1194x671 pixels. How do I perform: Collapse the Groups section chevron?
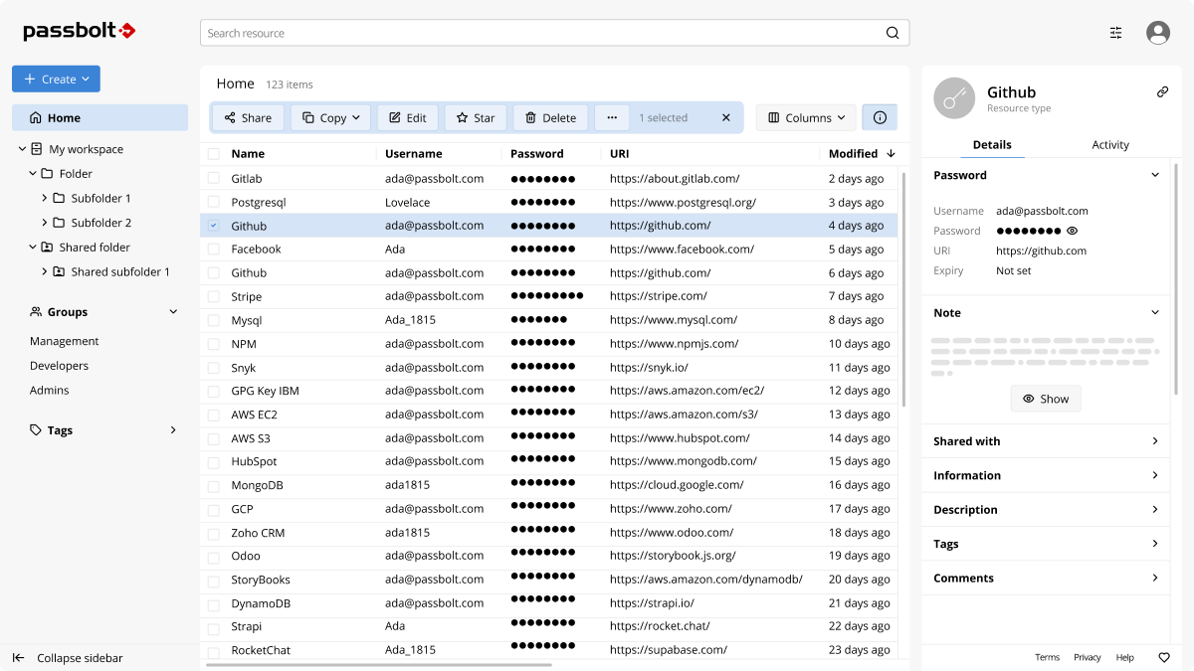coord(173,312)
